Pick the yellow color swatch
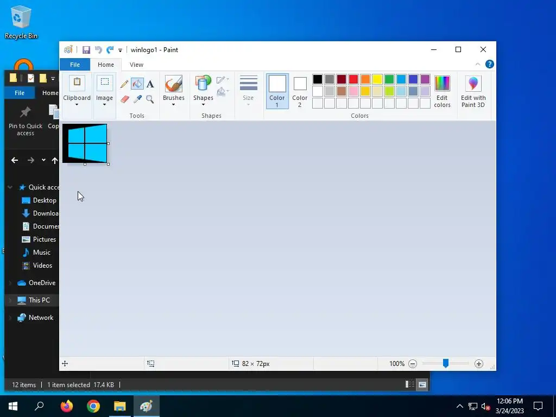 [377, 79]
